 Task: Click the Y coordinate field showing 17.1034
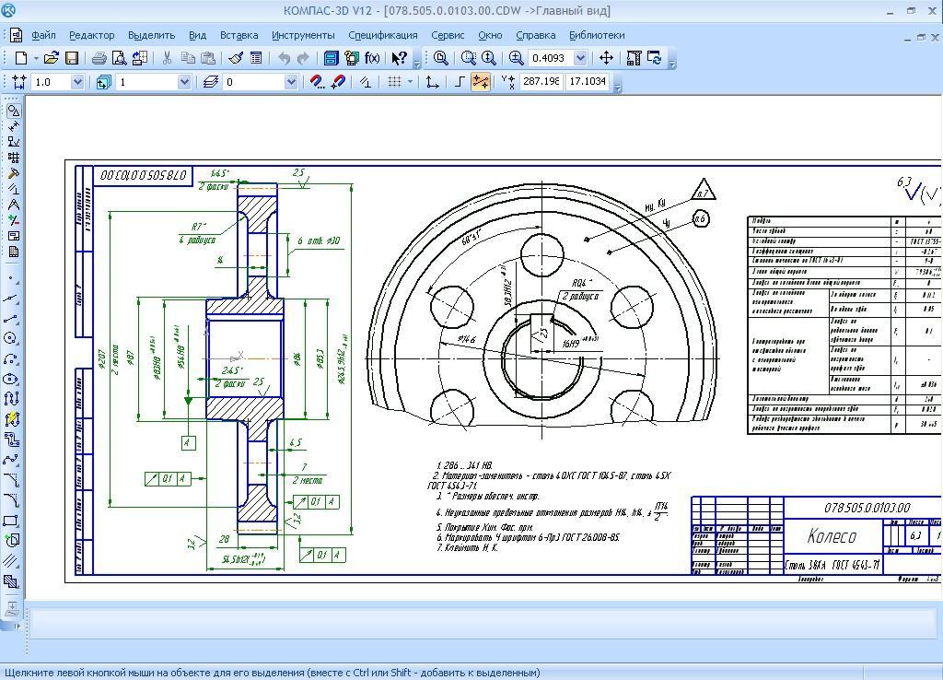coord(587,82)
